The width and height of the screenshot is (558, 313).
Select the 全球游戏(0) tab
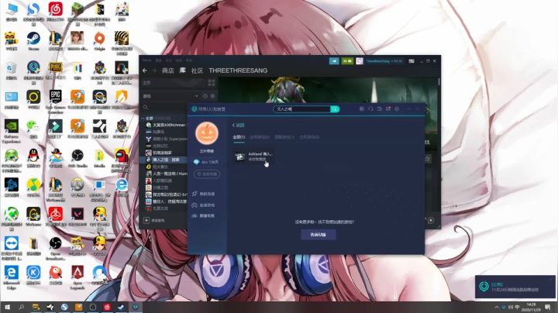[260, 137]
